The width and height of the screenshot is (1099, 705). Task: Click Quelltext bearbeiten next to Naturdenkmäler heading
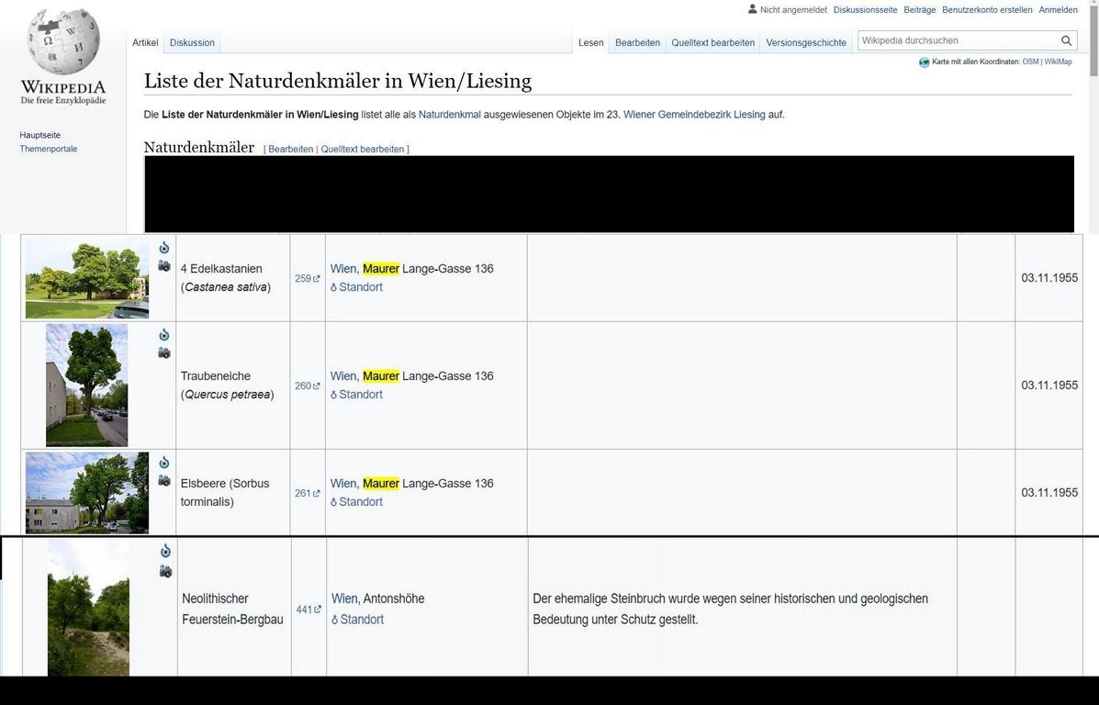363,150
